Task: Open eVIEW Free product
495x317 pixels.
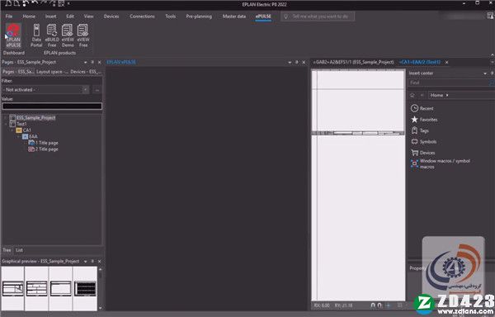Action: (83, 35)
